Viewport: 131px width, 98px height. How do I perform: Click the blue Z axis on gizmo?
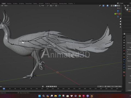tap(118, 11)
